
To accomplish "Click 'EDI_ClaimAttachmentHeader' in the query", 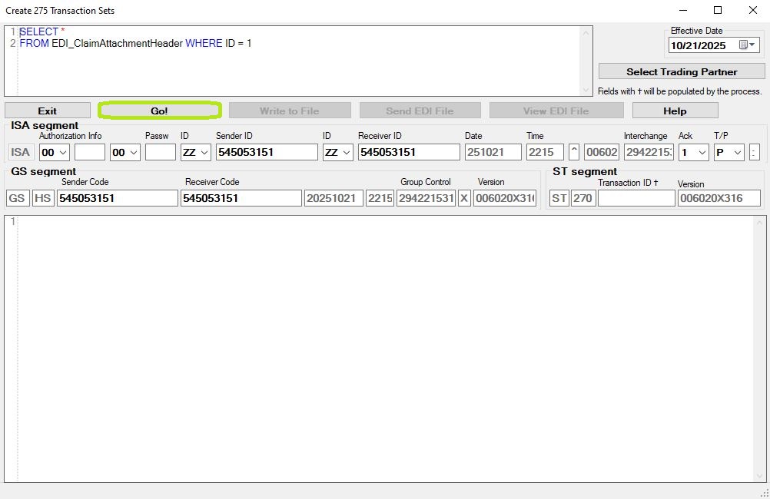I will [x=117, y=43].
